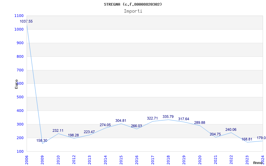Click the 204.75 data value label
266x166 pixels.
pos(215,134)
